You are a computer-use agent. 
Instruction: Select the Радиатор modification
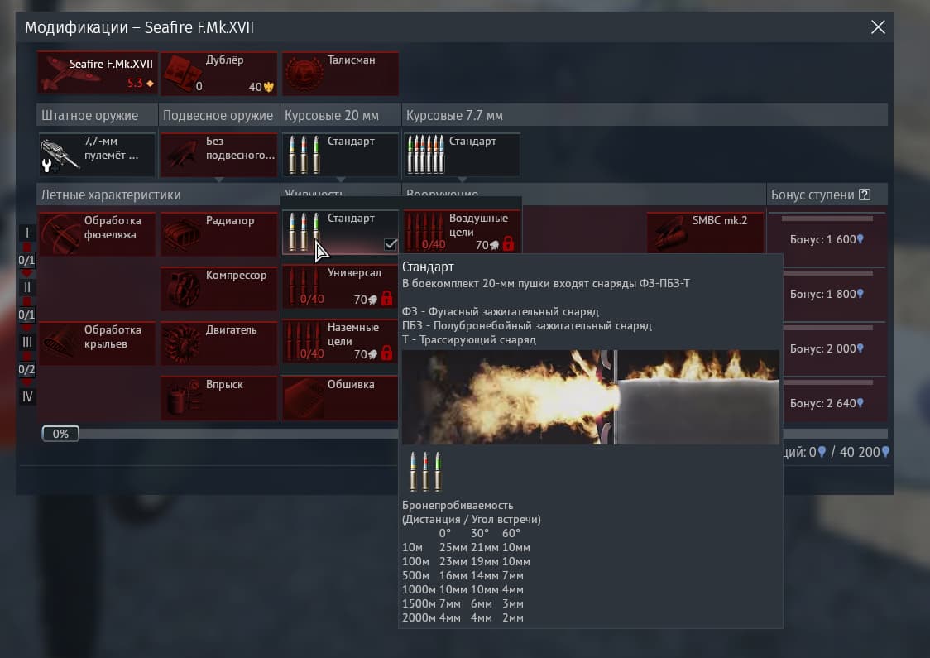(x=219, y=233)
